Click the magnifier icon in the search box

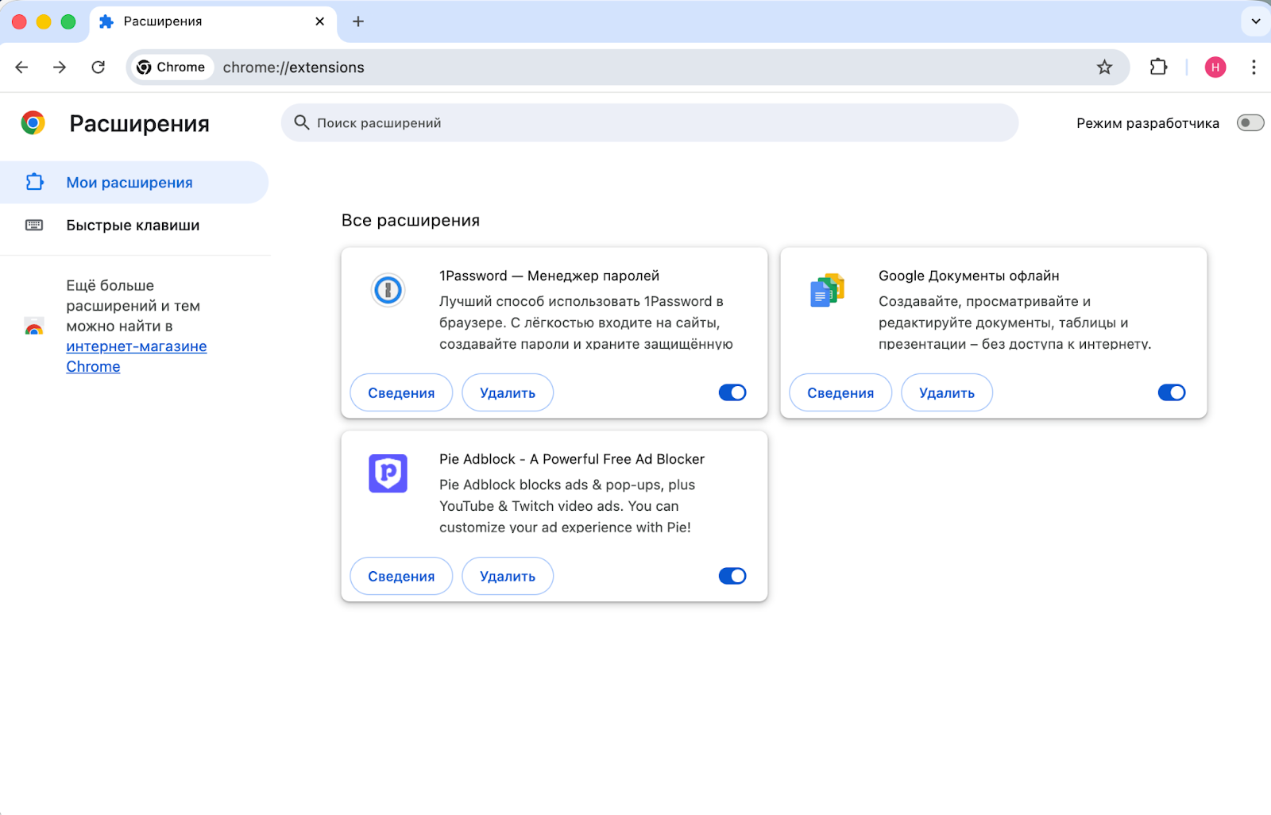click(302, 122)
